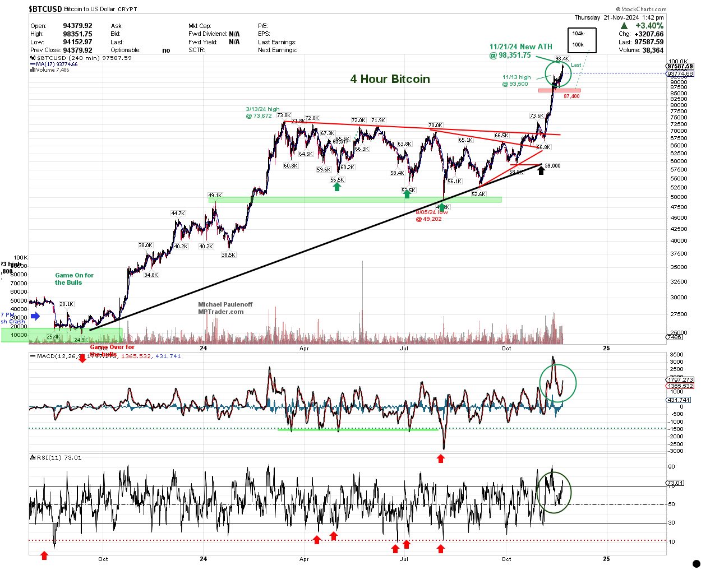Click the red resistance band above 87,400

pyautogui.click(x=559, y=90)
